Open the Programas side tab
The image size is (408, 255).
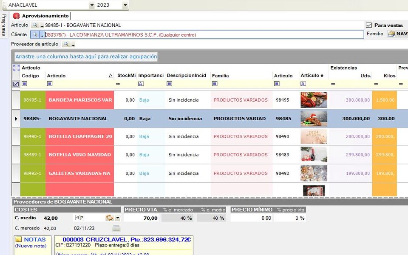(x=4, y=25)
